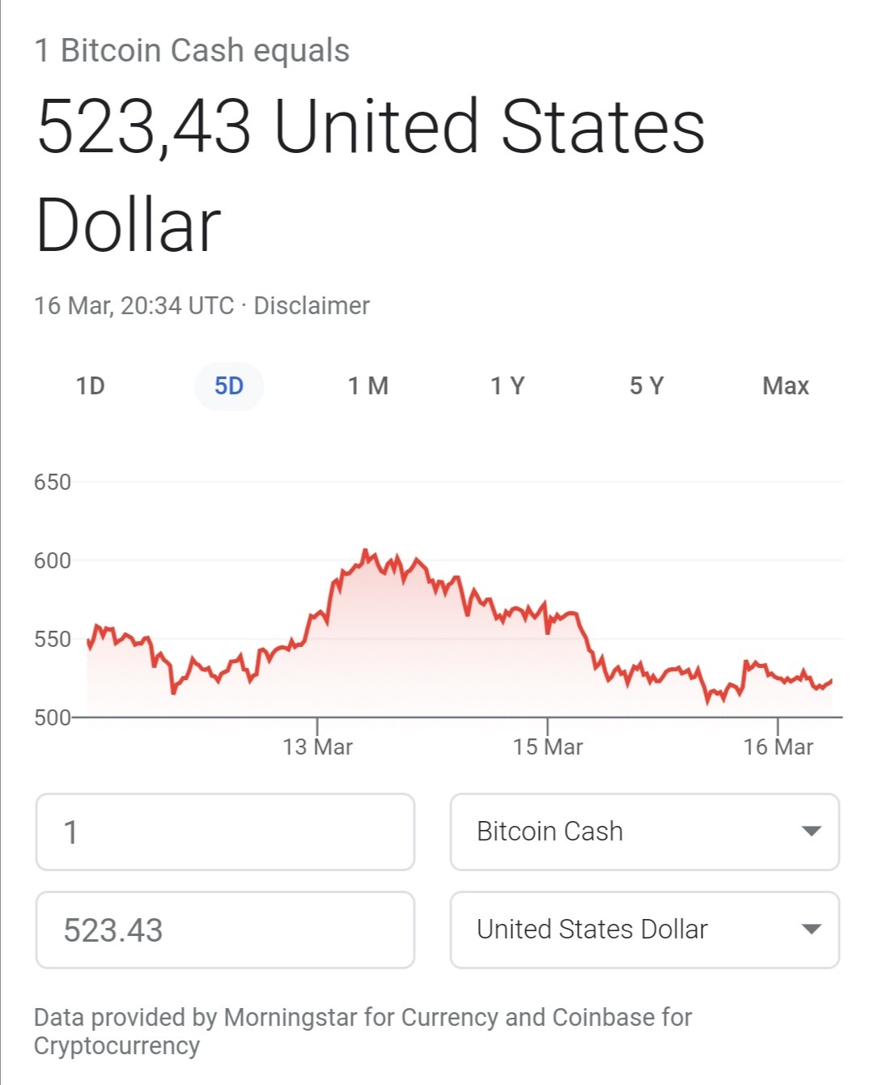Click the 13 Mar marker on chart axis
This screenshot has width=874, height=1085.
(x=317, y=747)
